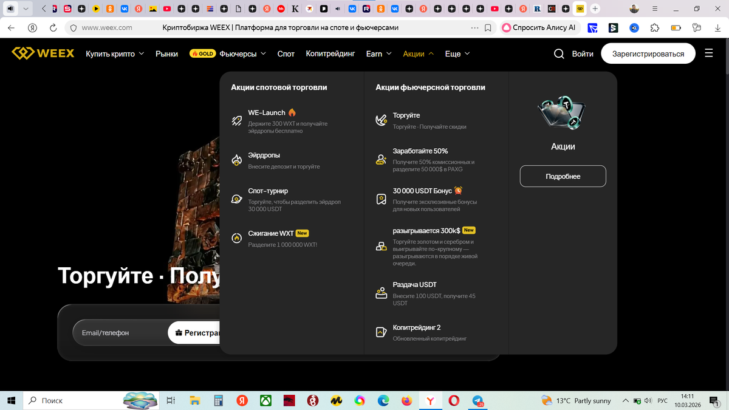This screenshot has height=410, width=729.
Task: Click the GOLD badge near Фьючерсы
Action: coord(203,53)
